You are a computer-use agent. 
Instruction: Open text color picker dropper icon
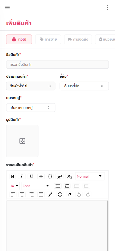(x=50, y=194)
